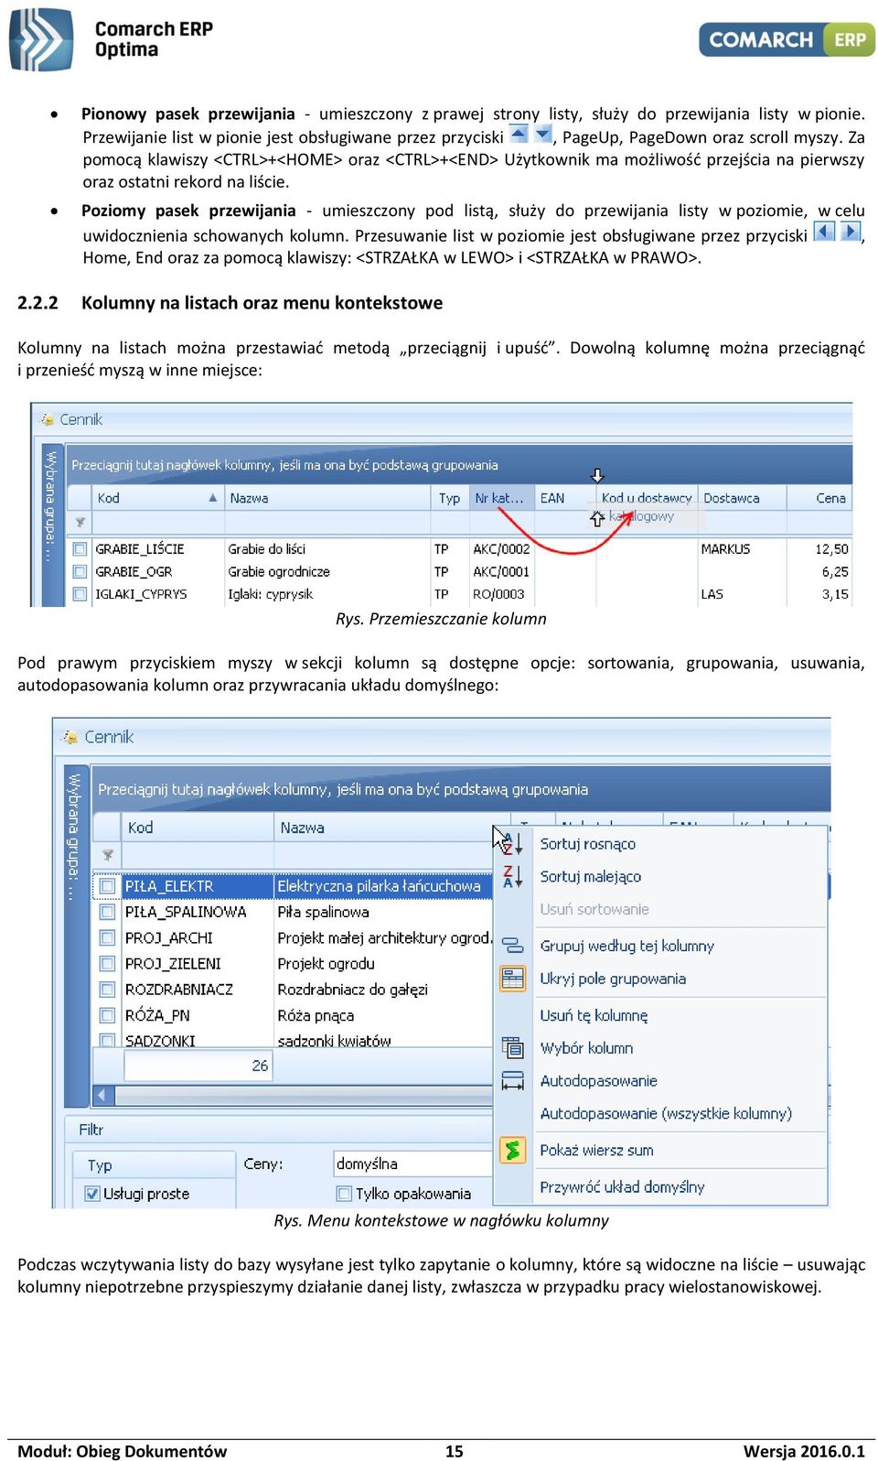Enable the Tylko opakowania checkbox

[345, 1194]
